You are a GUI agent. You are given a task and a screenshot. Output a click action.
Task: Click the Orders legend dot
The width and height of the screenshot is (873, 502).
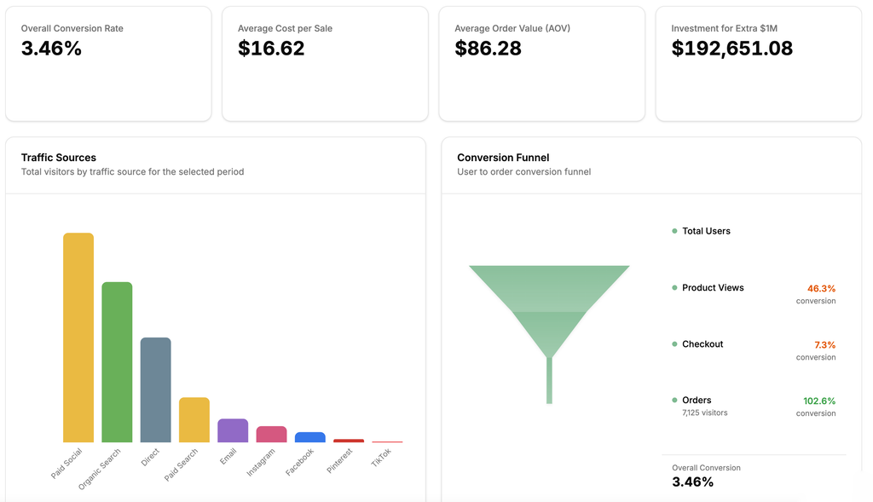[x=674, y=401]
